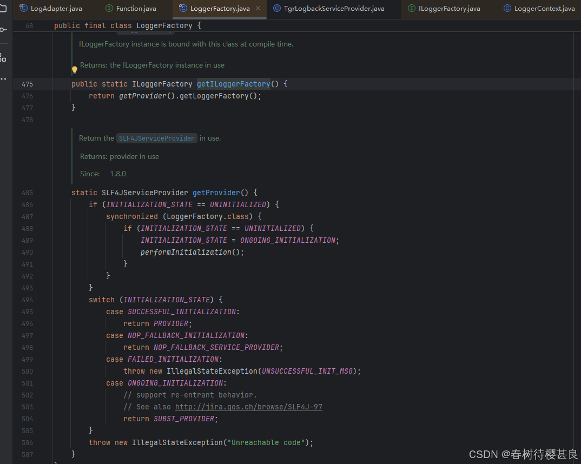Click the class icon on LoggerFactory.java tab
Viewport: 581px width, 464px height.
[x=183, y=8]
